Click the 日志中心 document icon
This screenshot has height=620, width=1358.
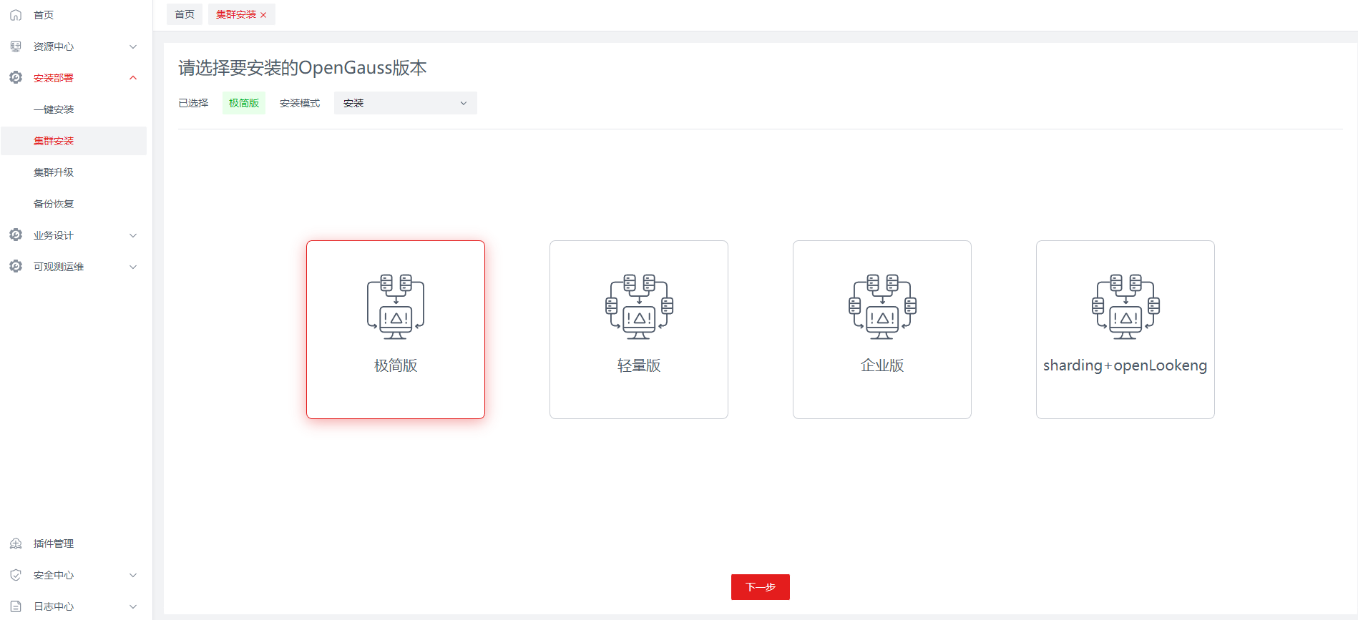tap(16, 606)
